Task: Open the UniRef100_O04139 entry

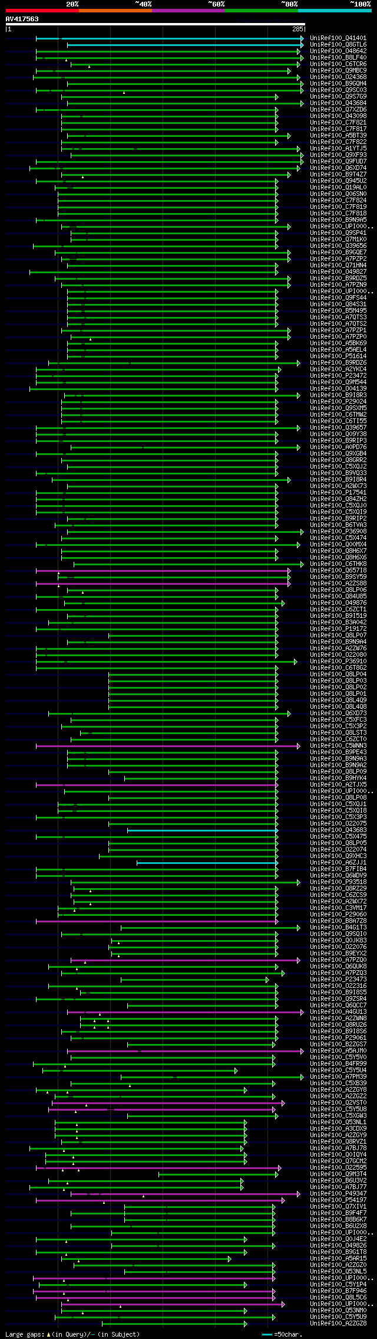Action: click(338, 389)
